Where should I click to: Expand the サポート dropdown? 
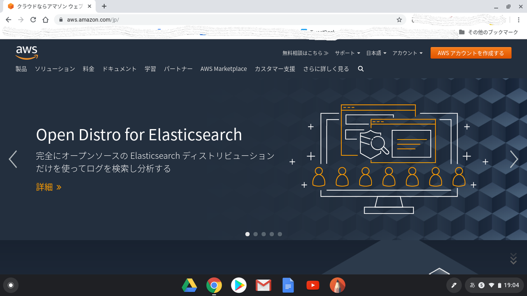tap(347, 53)
